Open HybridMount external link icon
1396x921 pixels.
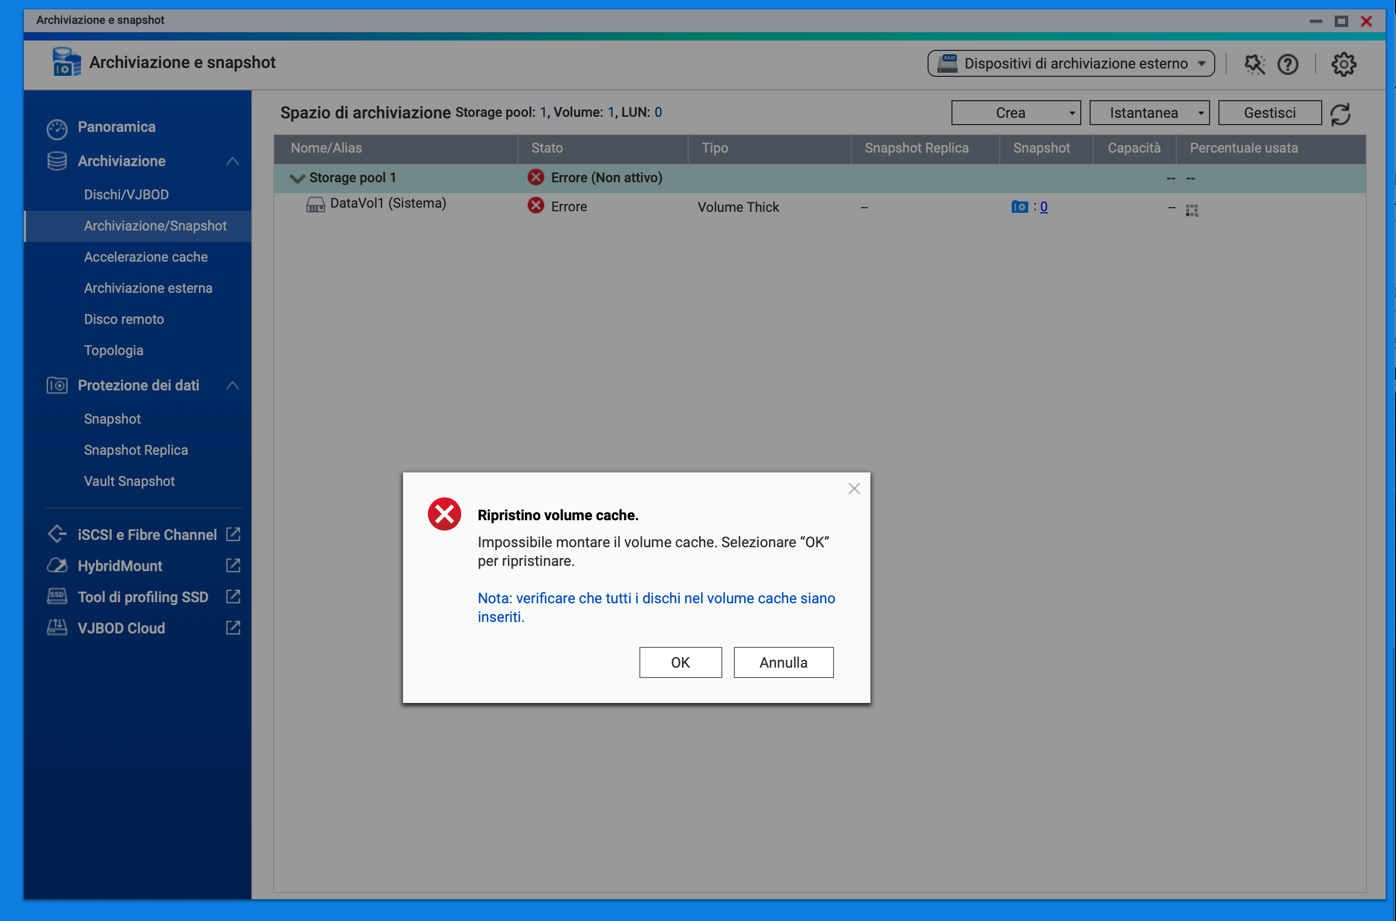click(x=233, y=566)
